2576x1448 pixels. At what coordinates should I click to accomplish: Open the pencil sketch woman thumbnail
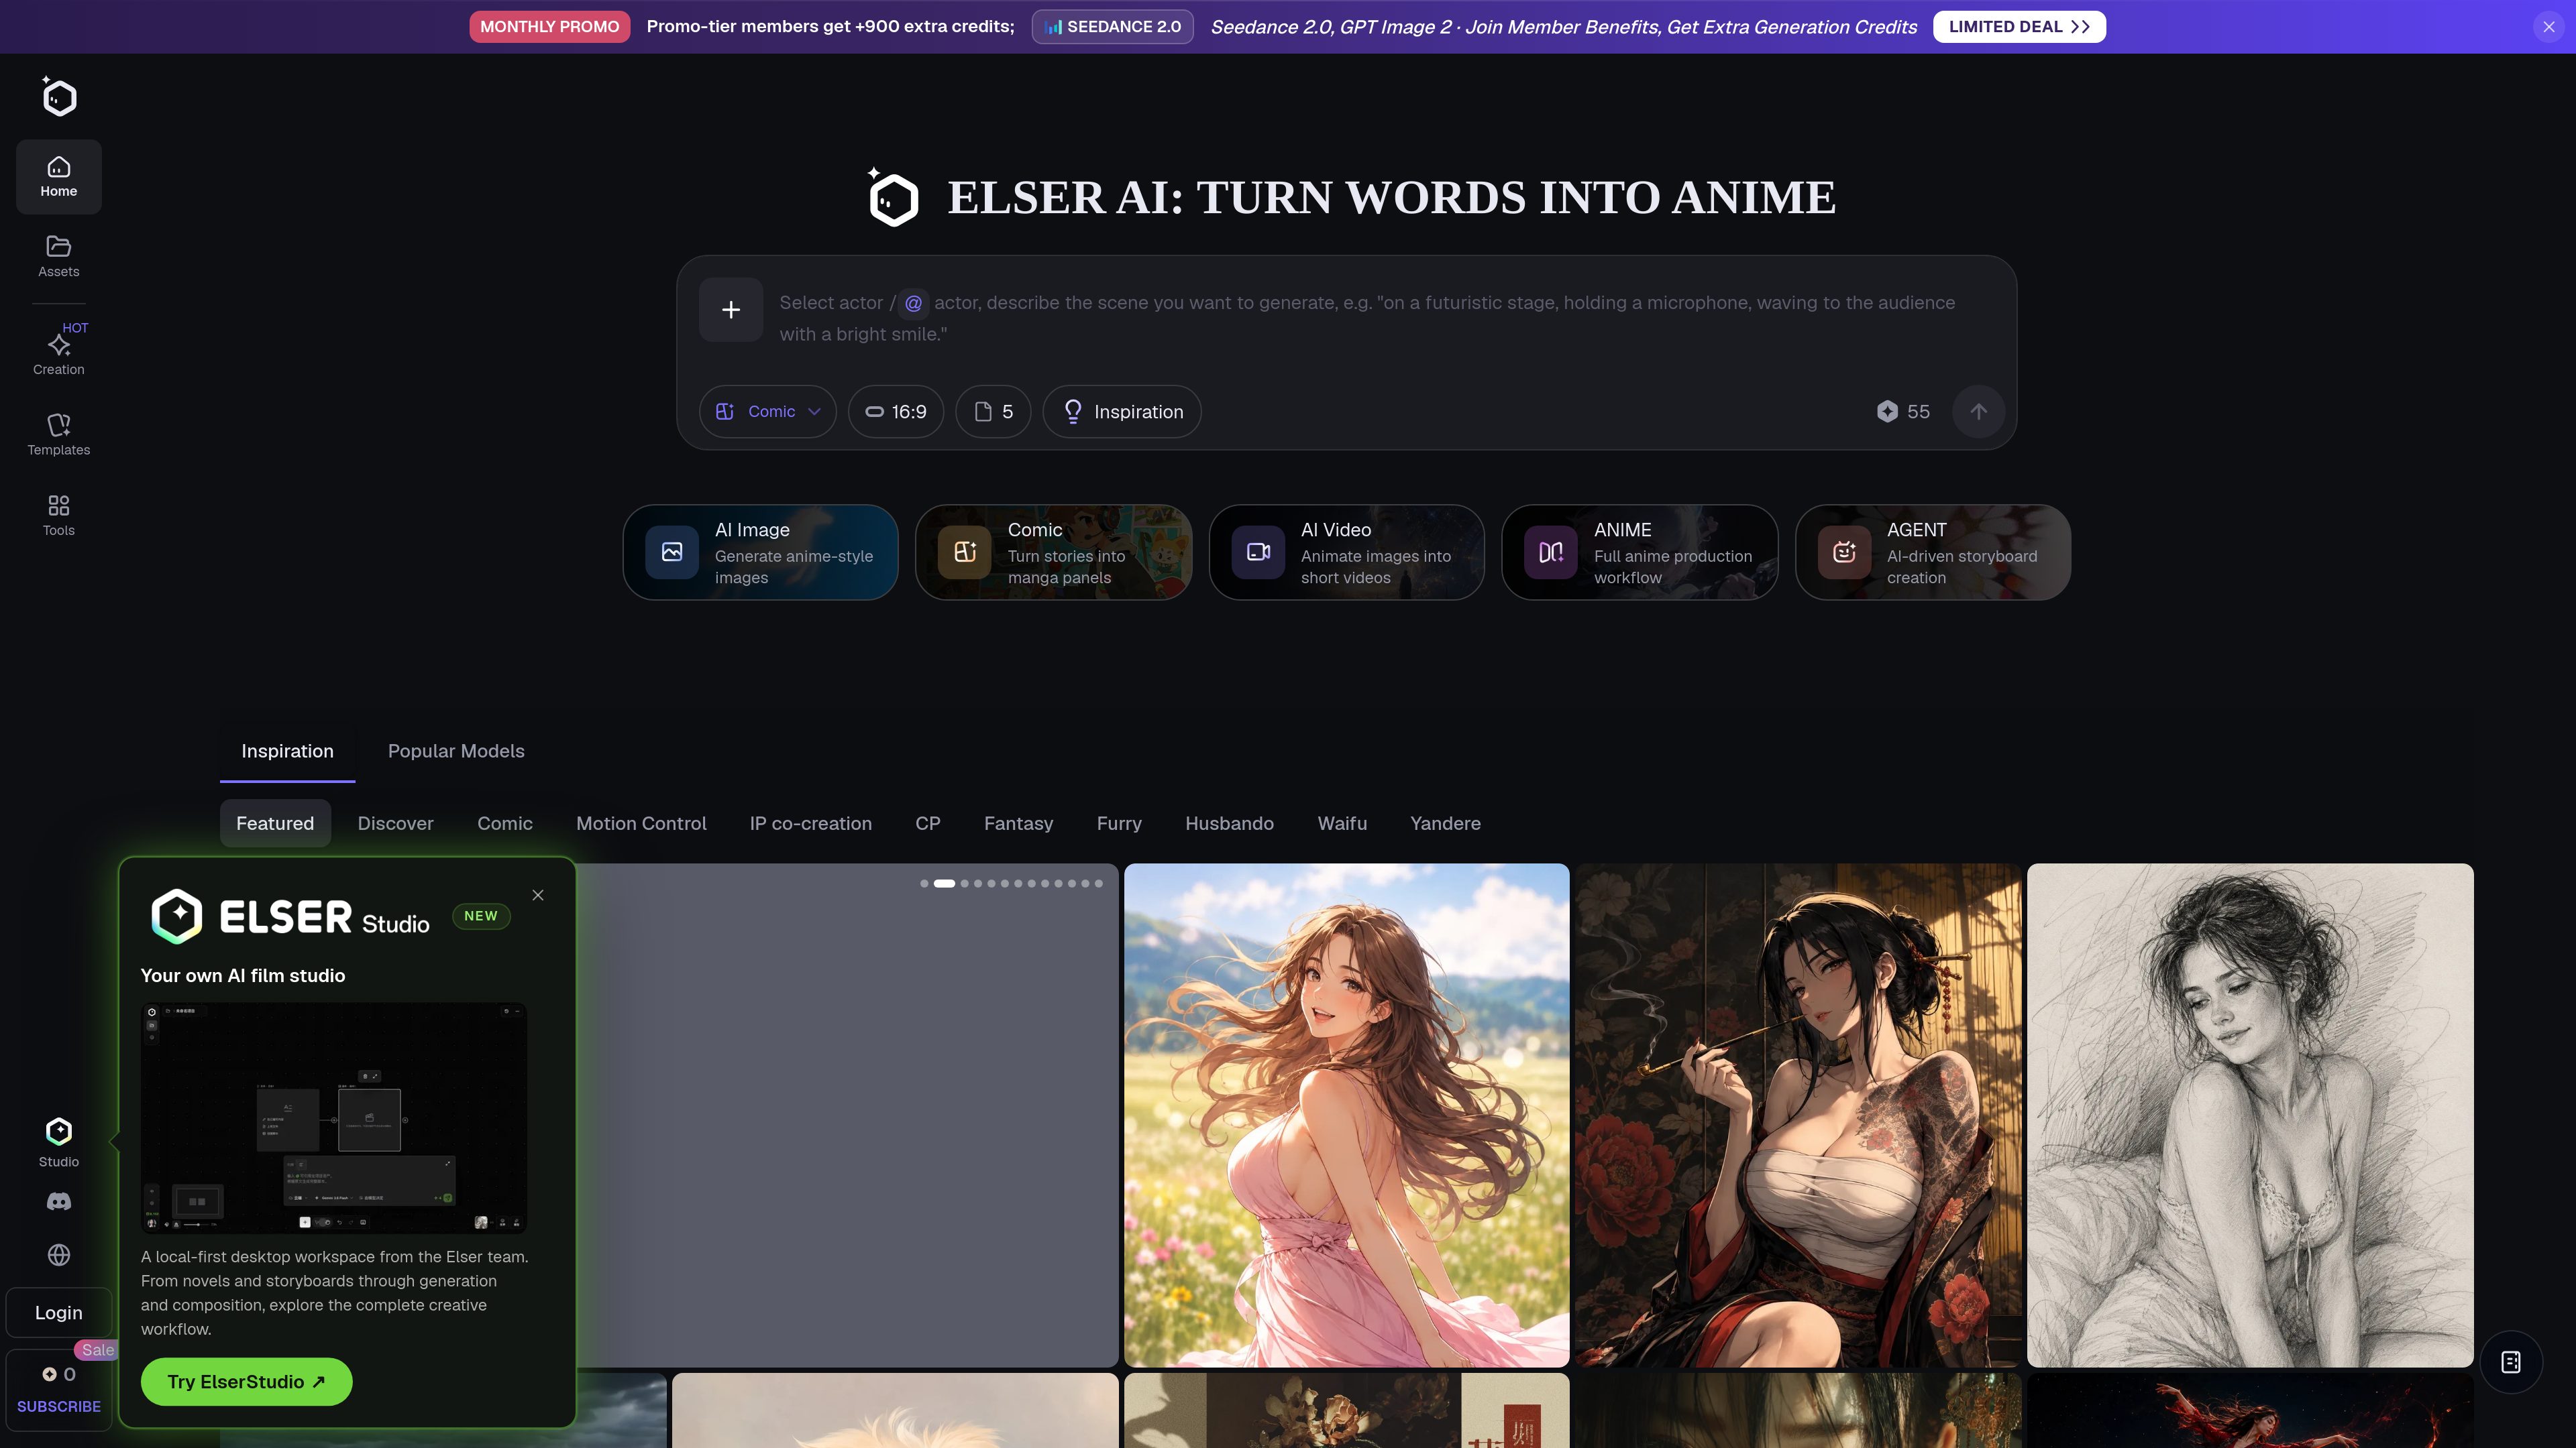pos(2250,1115)
